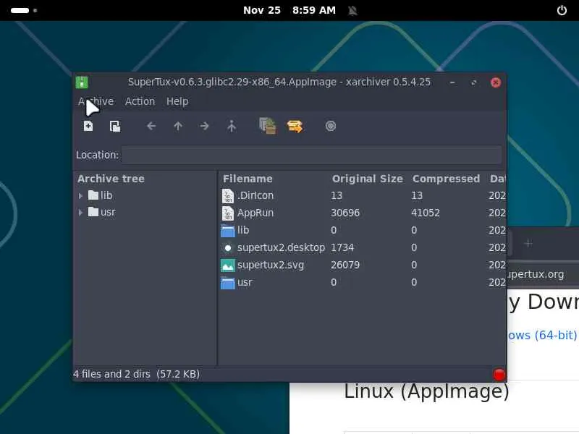Open new tab plus in background browser
579x434 pixels.
point(528,244)
